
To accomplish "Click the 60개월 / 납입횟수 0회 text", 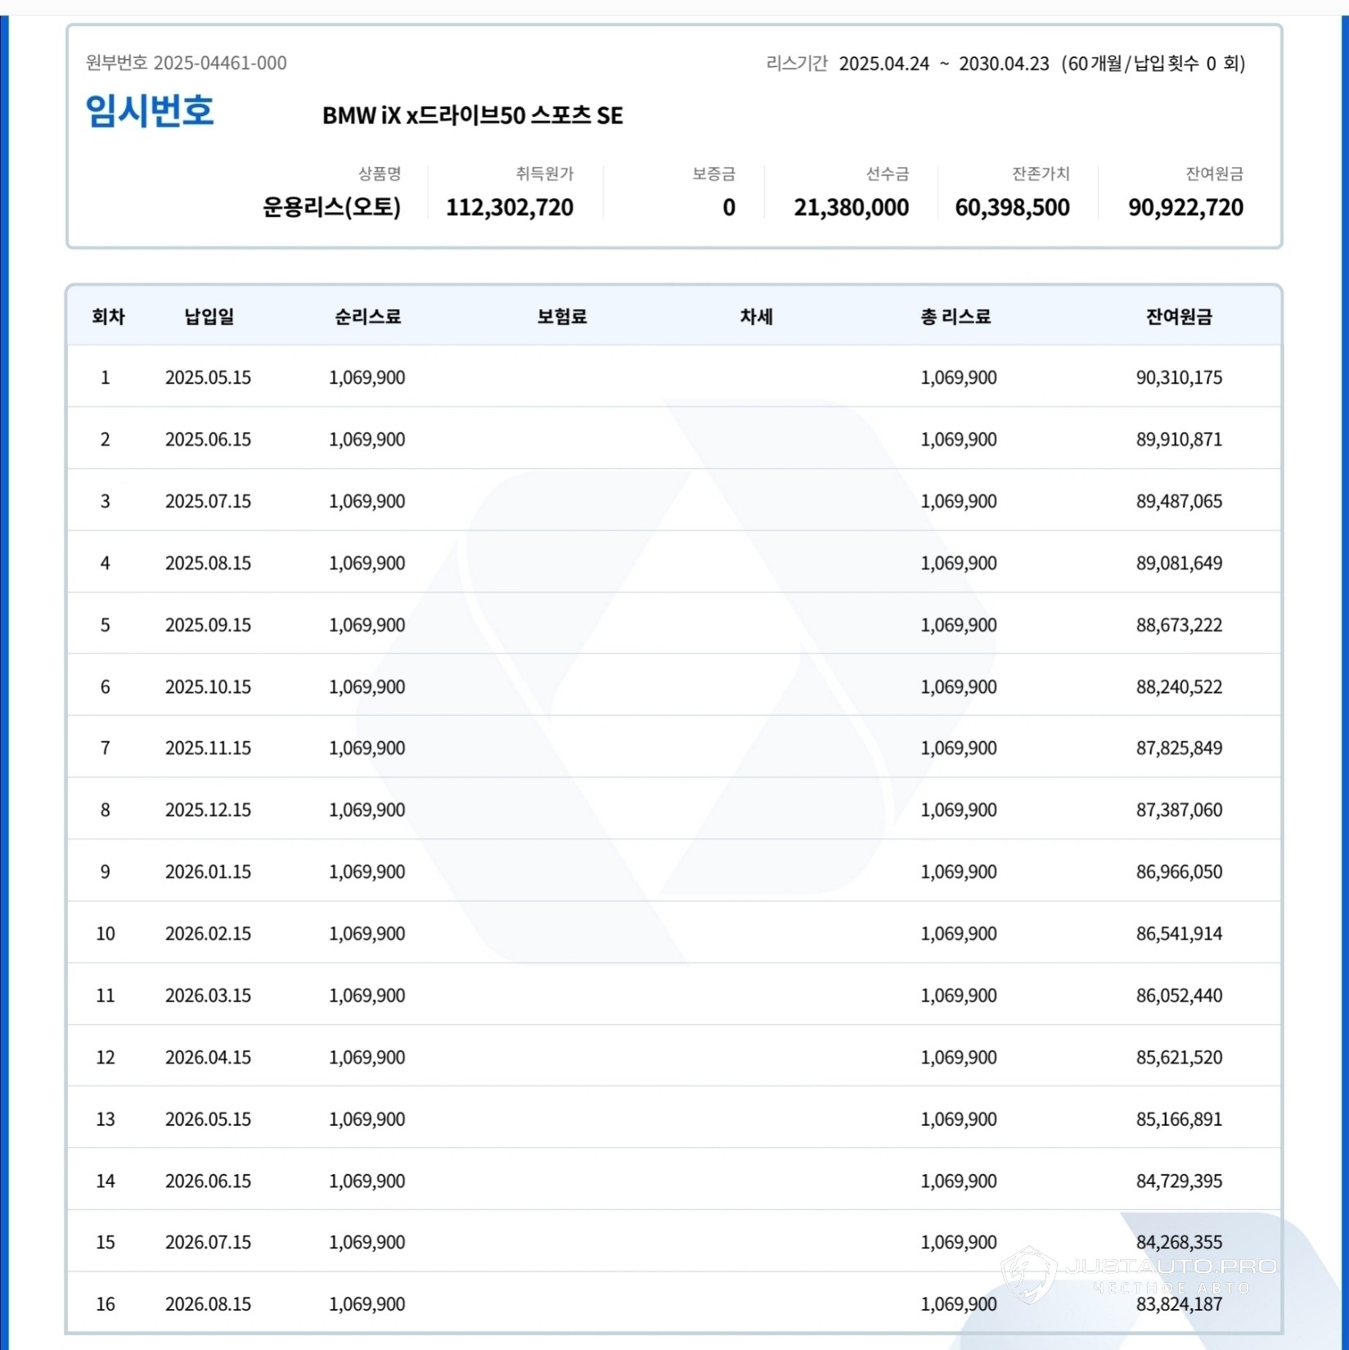I will [1153, 64].
